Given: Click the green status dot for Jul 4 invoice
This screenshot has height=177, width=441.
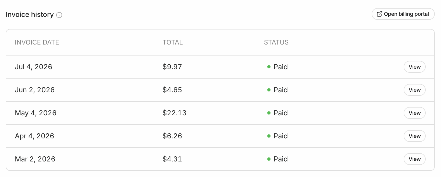Looking at the screenshot, I should (269, 67).
